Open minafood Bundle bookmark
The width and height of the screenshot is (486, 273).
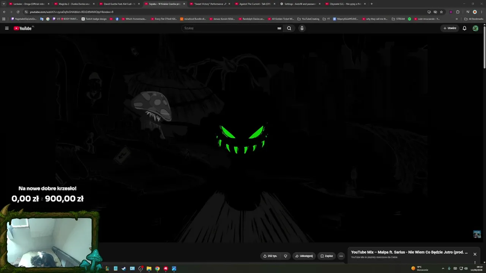point(193,19)
